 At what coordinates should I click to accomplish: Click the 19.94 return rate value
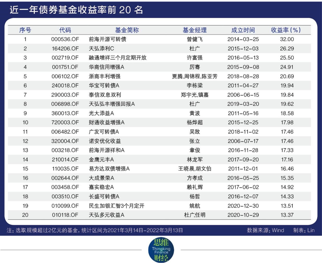coord(287,86)
